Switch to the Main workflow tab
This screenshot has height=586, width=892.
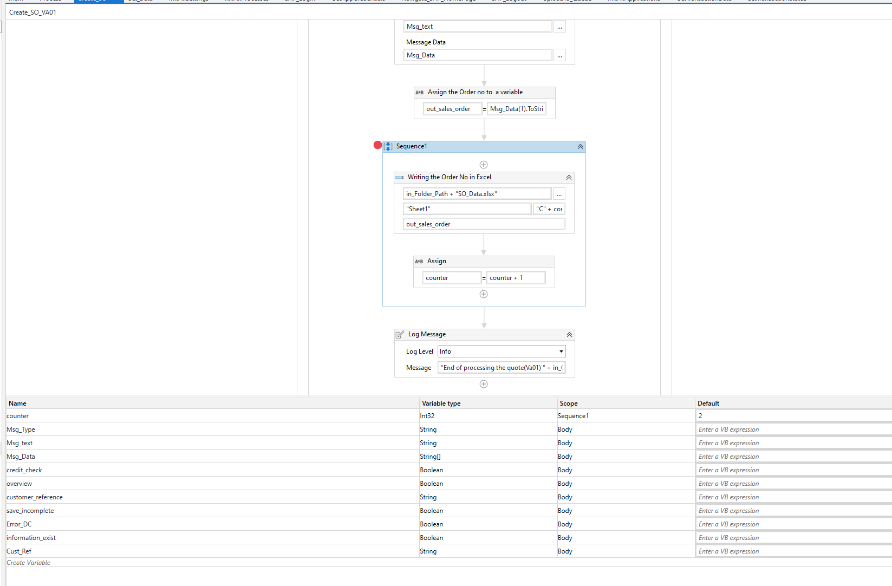click(16, 1)
